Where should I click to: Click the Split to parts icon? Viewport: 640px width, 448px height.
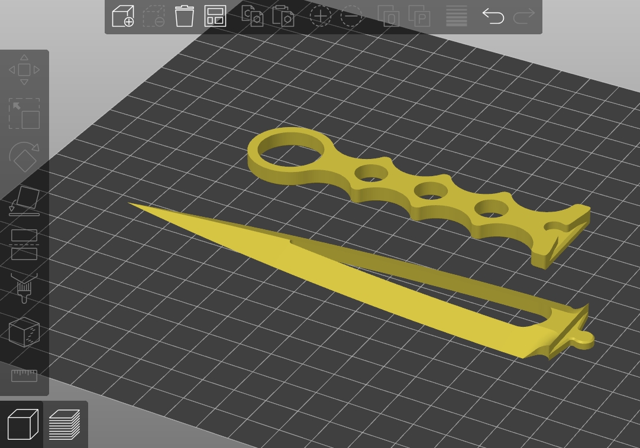pyautogui.click(x=419, y=17)
